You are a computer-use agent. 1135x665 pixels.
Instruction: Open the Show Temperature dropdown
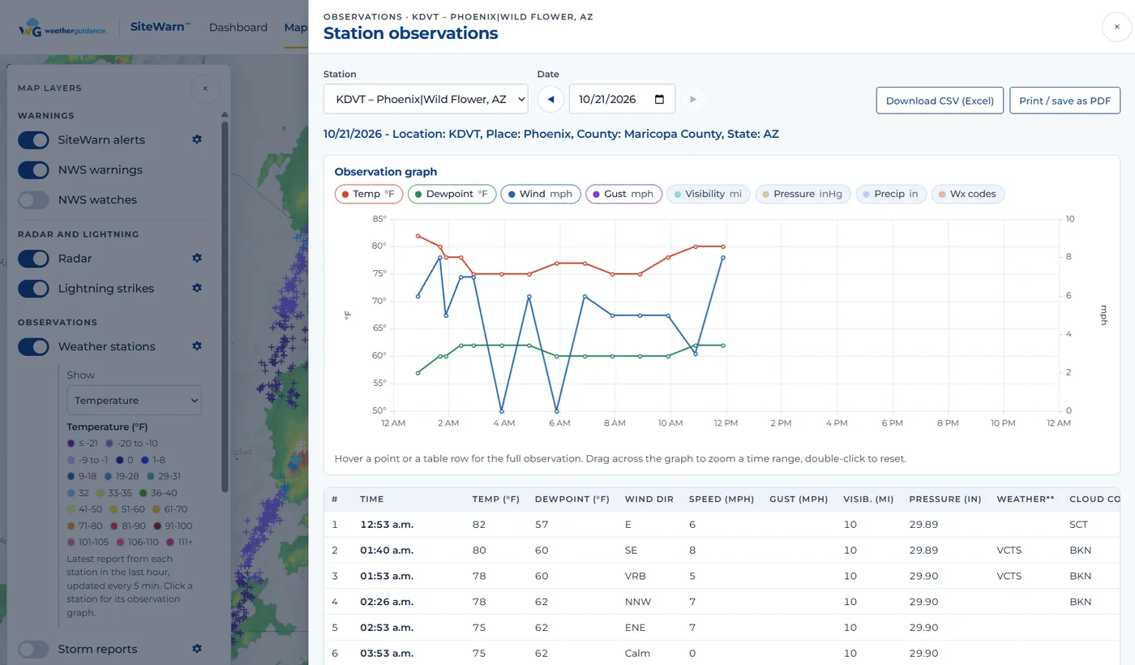pyautogui.click(x=134, y=400)
